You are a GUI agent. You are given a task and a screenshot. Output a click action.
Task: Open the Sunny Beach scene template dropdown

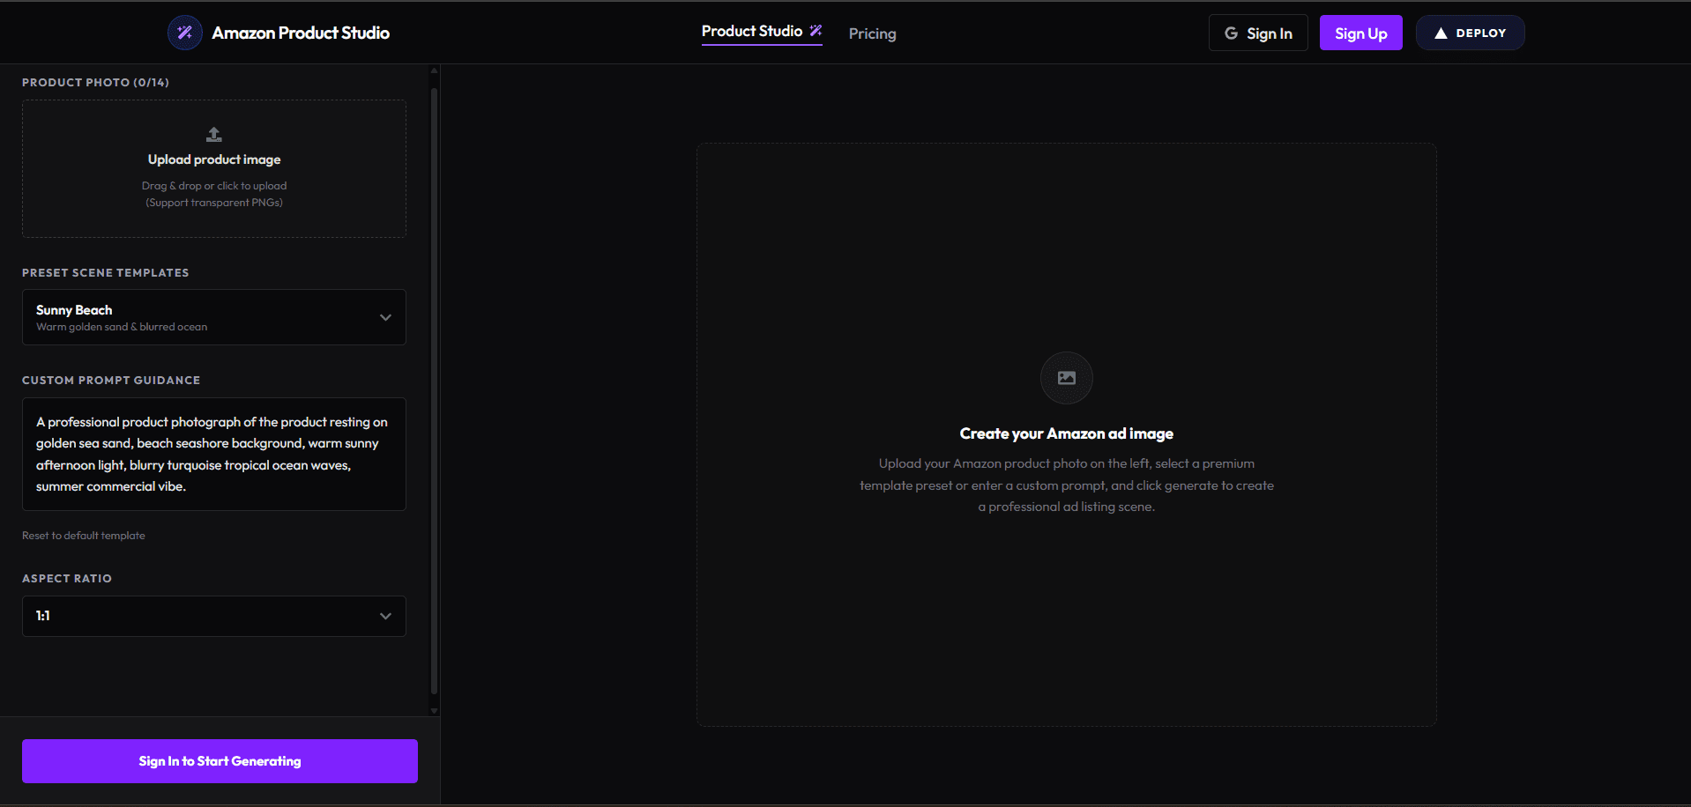point(214,317)
